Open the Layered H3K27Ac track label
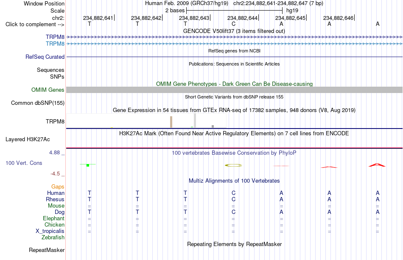 (x=28, y=140)
